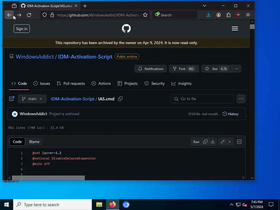This screenshot has width=280, height=210.
Task: Expand the file tree side panel
Action: click(x=12, y=99)
